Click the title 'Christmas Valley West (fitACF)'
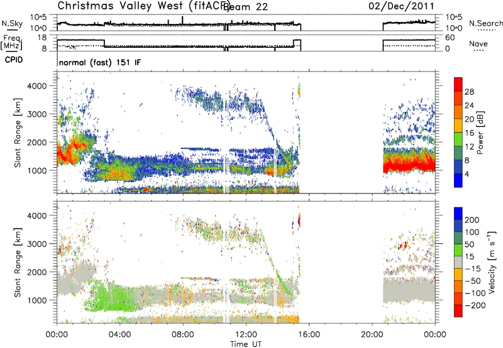Screen dimensions: 503x348 tap(143, 6)
